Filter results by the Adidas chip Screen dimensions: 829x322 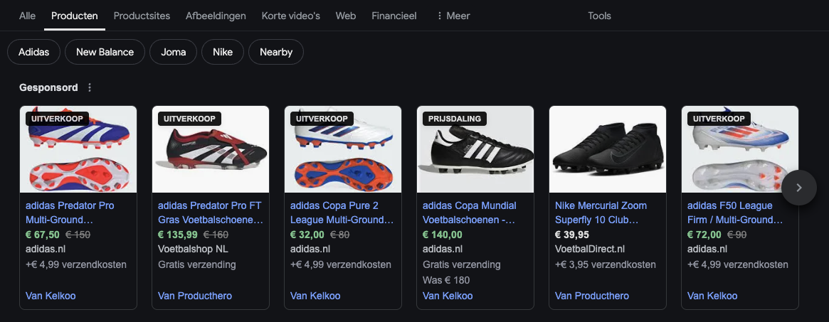pyautogui.click(x=33, y=52)
